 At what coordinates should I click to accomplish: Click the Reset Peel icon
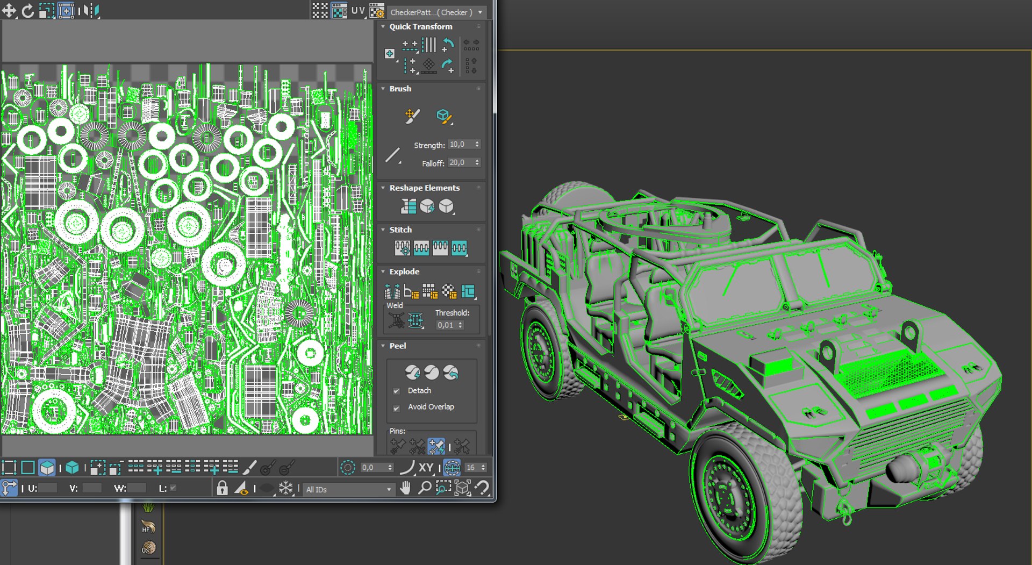coord(451,372)
